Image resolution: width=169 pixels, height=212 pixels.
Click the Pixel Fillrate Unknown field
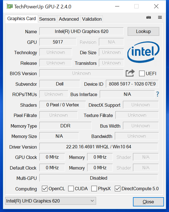click(x=59, y=115)
